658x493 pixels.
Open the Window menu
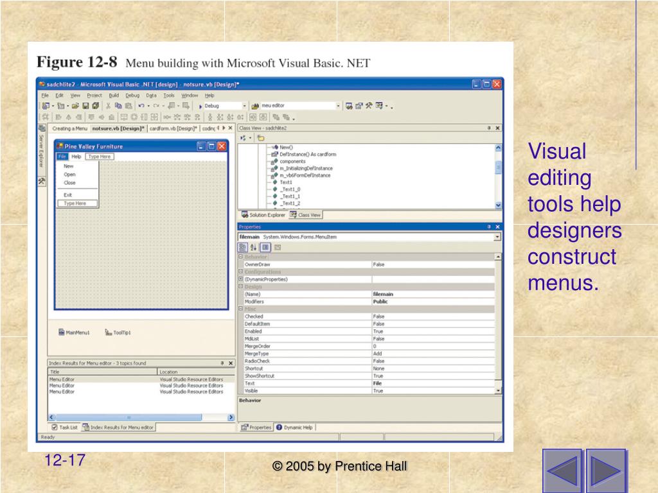click(190, 96)
